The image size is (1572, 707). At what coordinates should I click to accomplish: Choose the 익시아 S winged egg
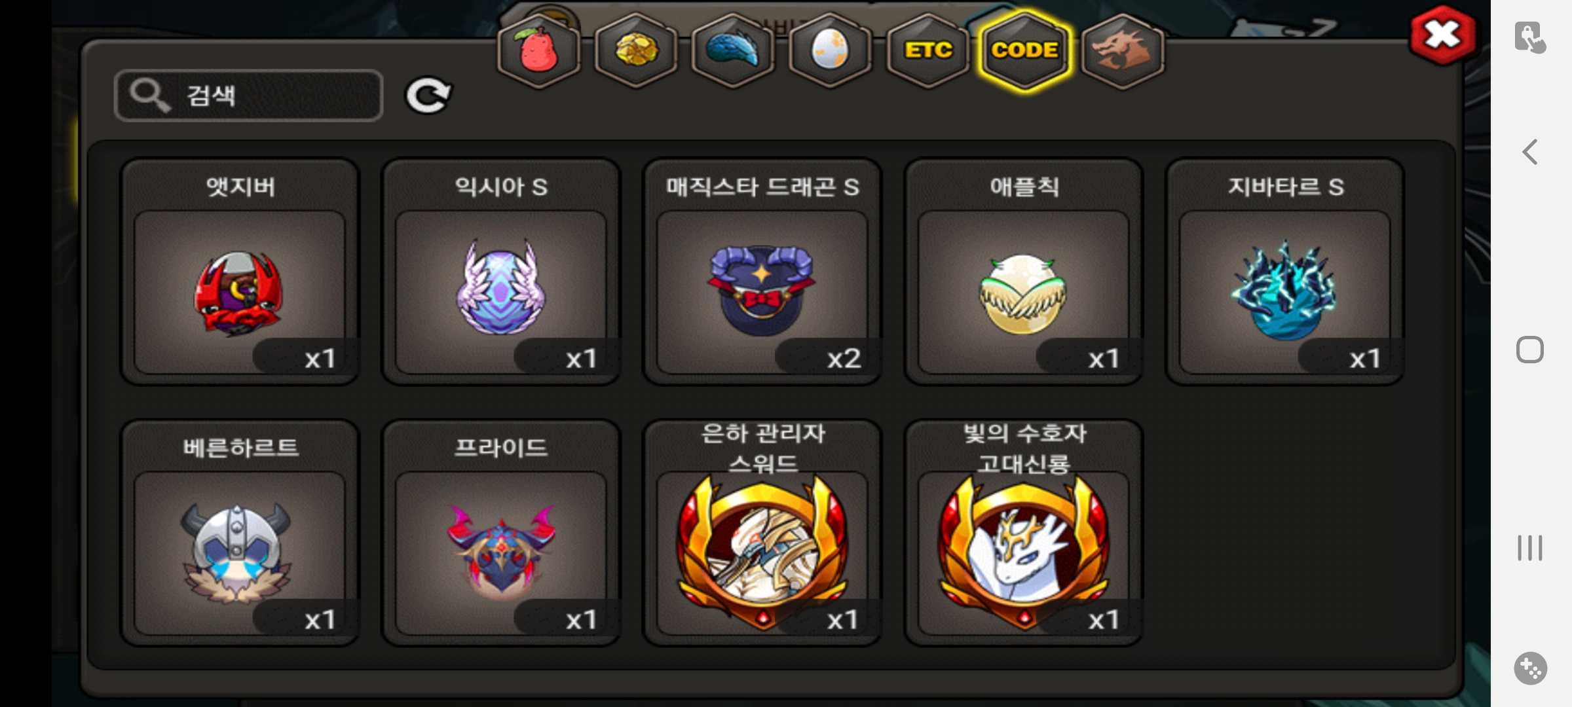[x=501, y=272]
